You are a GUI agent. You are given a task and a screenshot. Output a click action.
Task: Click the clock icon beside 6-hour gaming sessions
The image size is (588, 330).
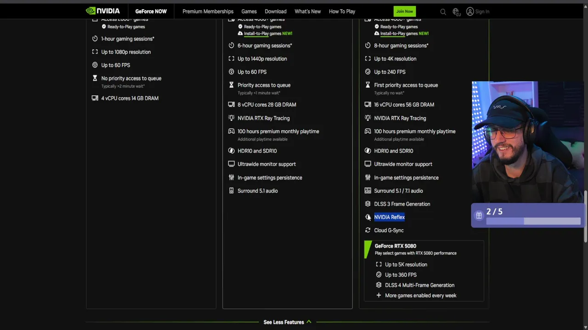click(x=231, y=45)
